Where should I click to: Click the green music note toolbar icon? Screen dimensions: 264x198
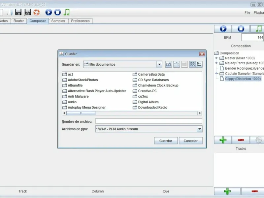tap(67, 12)
